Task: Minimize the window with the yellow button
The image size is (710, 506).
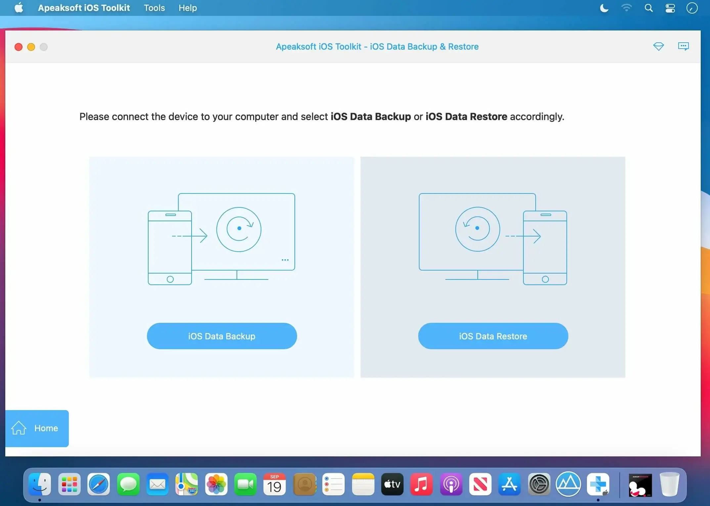Action: click(31, 47)
